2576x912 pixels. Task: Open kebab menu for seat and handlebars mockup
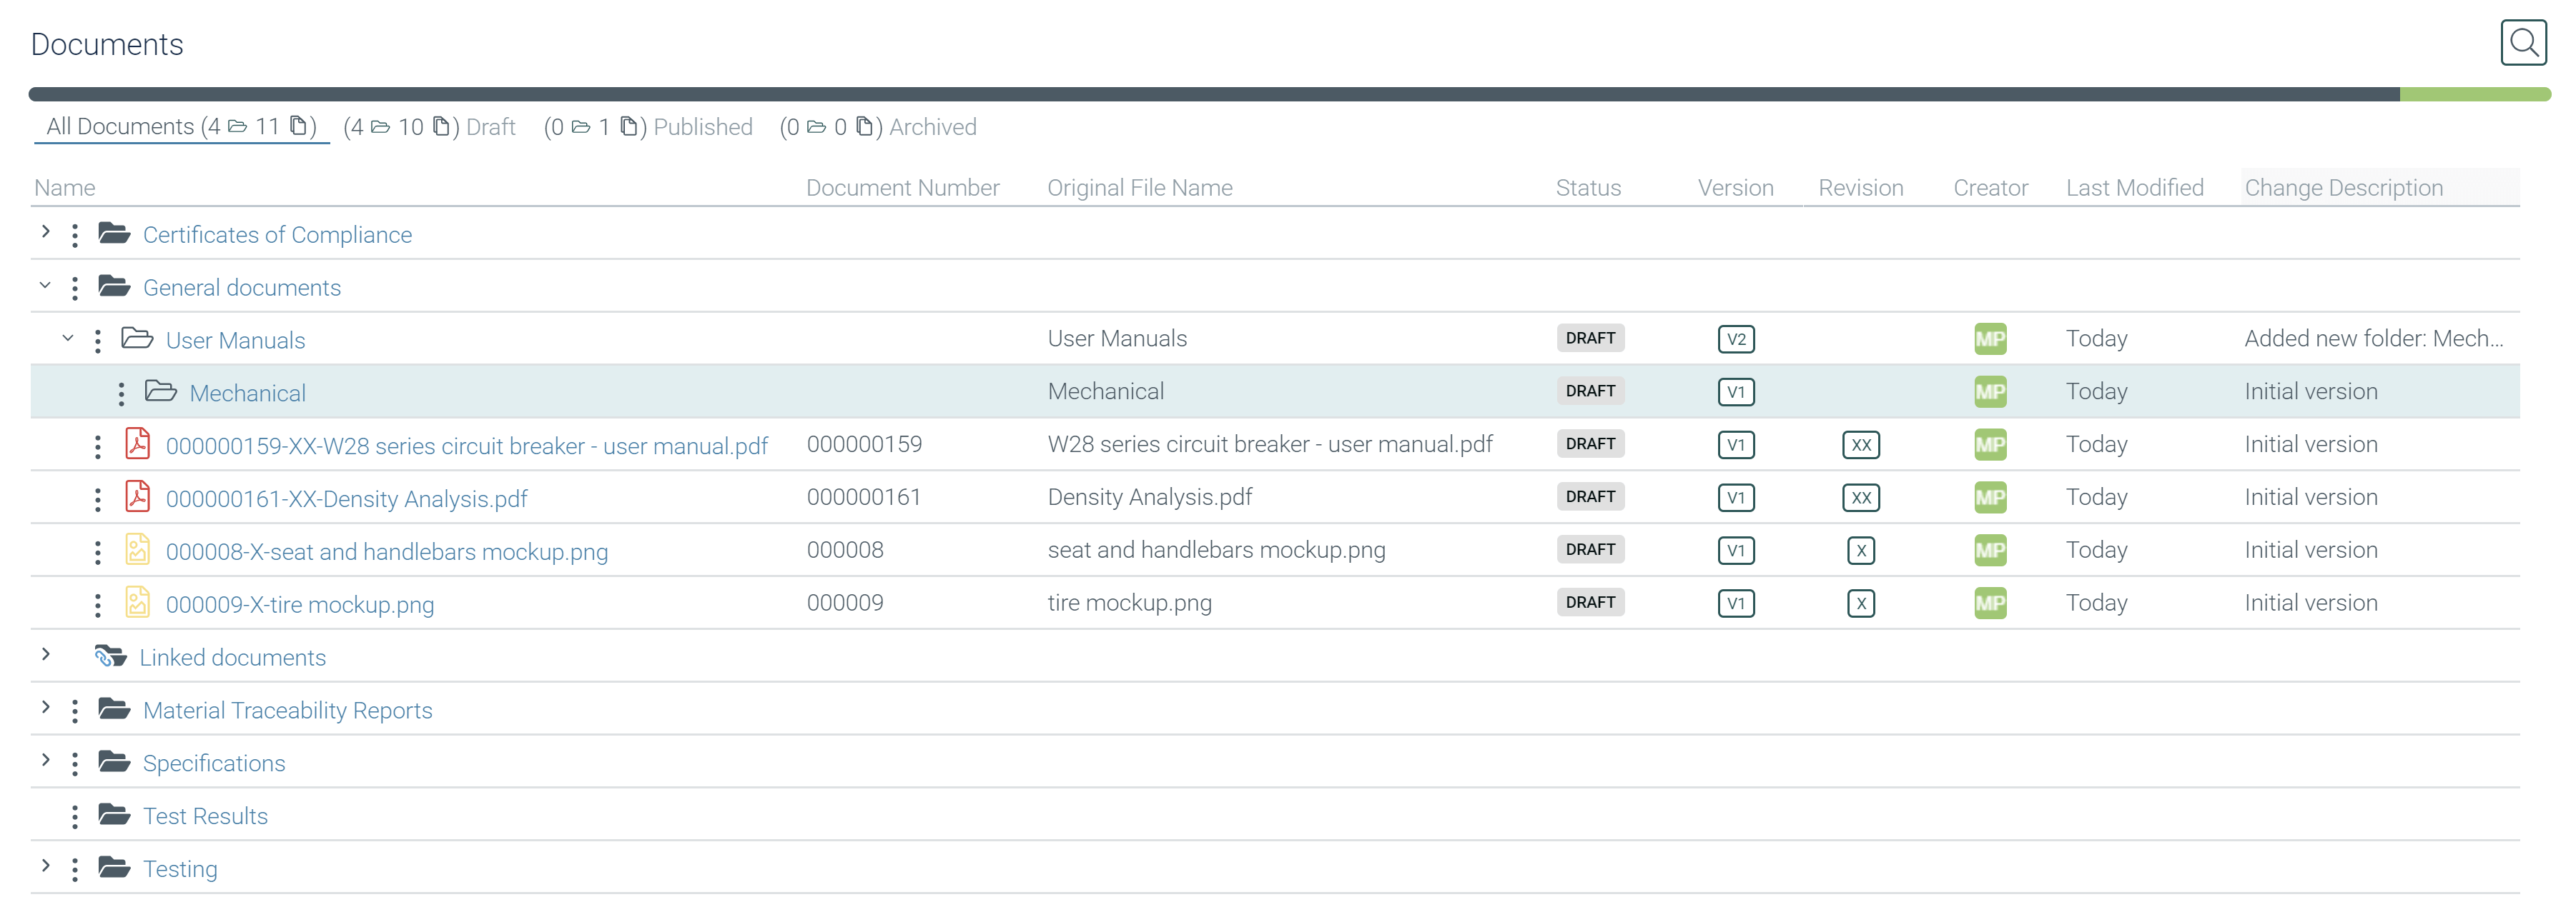(x=98, y=552)
